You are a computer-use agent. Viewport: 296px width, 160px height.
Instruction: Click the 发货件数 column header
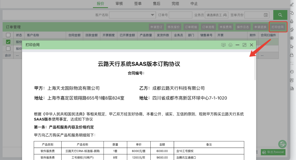(163, 35)
